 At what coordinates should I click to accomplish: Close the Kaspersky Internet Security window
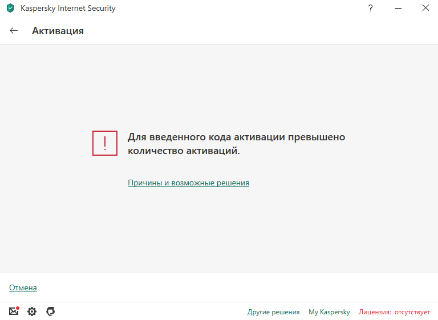[425, 8]
